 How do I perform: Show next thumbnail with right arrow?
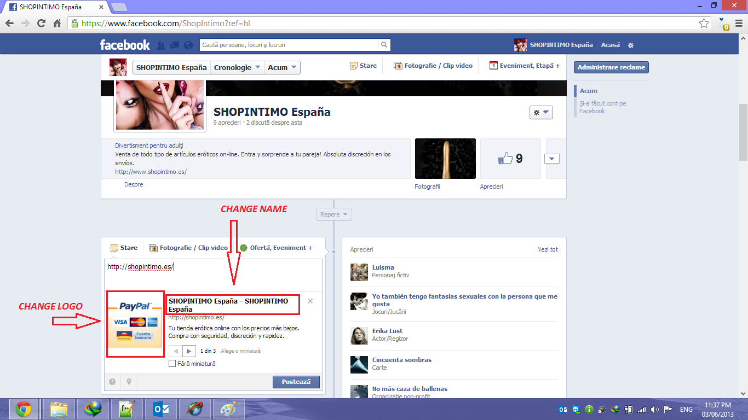(189, 351)
